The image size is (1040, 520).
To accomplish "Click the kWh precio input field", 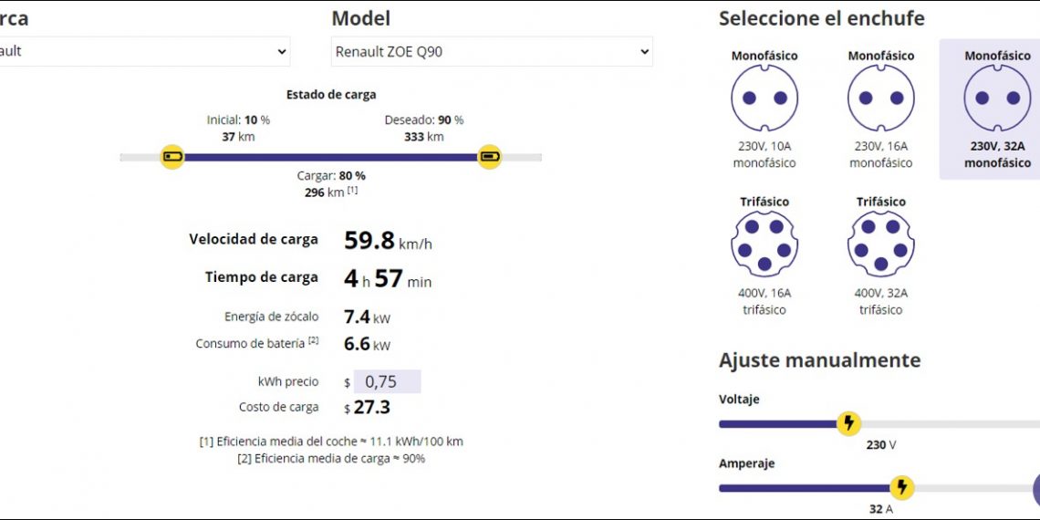I will click(x=387, y=381).
